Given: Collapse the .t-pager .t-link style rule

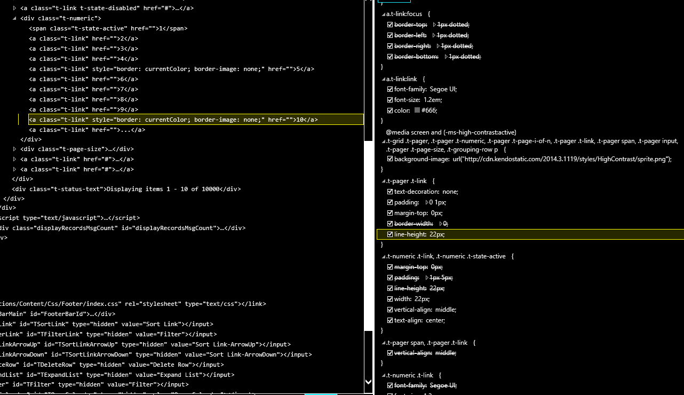Looking at the screenshot, I should (x=384, y=181).
